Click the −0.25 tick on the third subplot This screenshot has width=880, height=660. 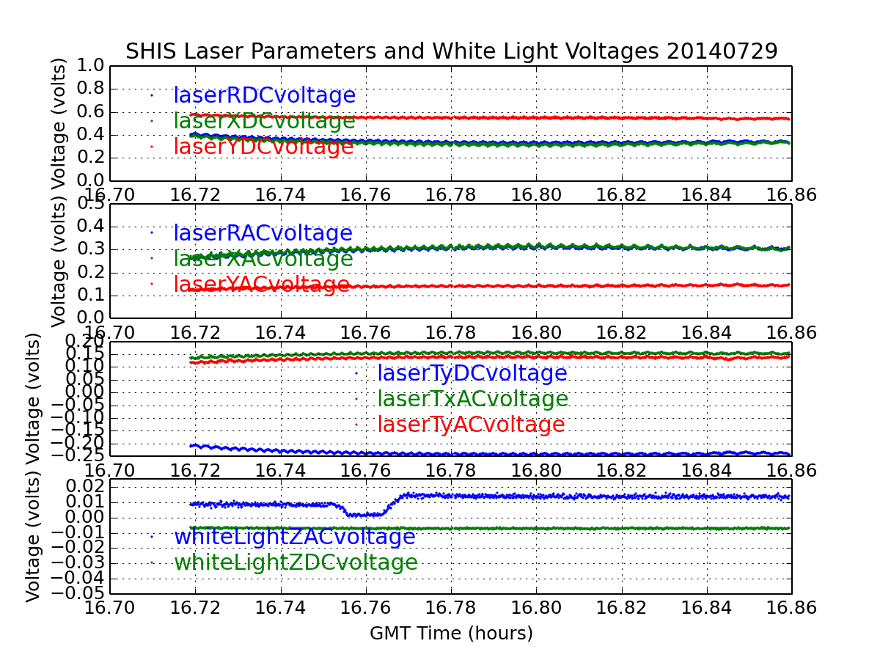click(77, 455)
